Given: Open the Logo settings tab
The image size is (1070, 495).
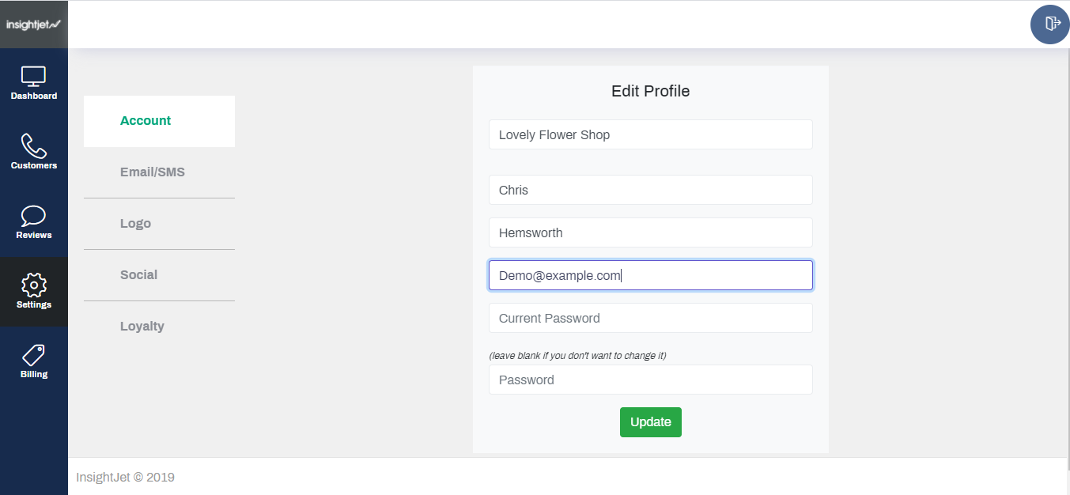Looking at the screenshot, I should [135, 224].
